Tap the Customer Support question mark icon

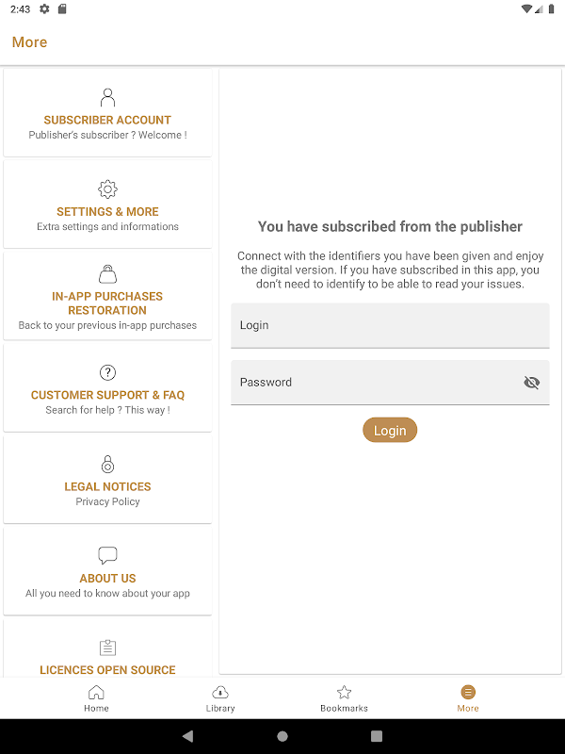point(107,372)
